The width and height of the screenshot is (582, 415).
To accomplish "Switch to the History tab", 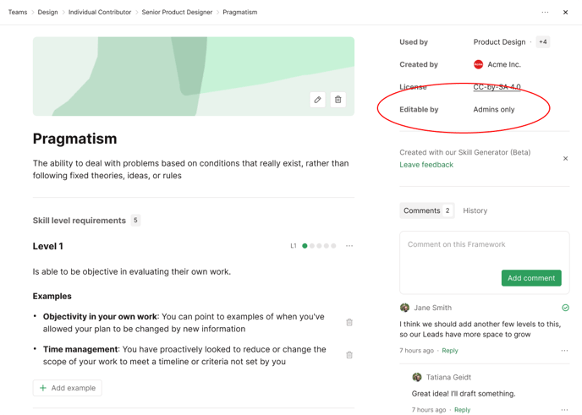I will click(x=475, y=210).
